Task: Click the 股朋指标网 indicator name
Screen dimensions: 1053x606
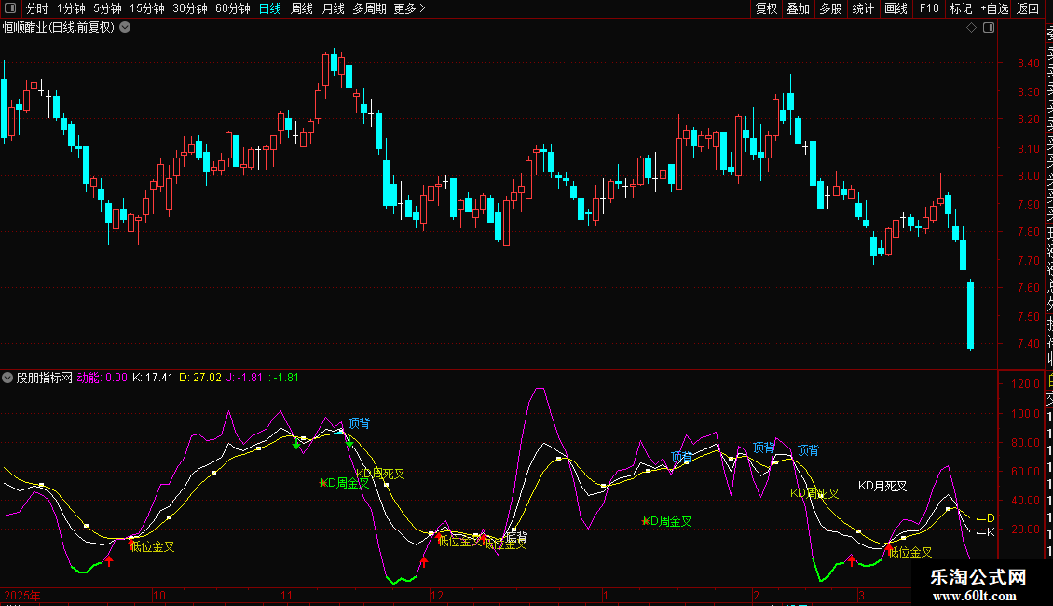Action: (x=45, y=378)
